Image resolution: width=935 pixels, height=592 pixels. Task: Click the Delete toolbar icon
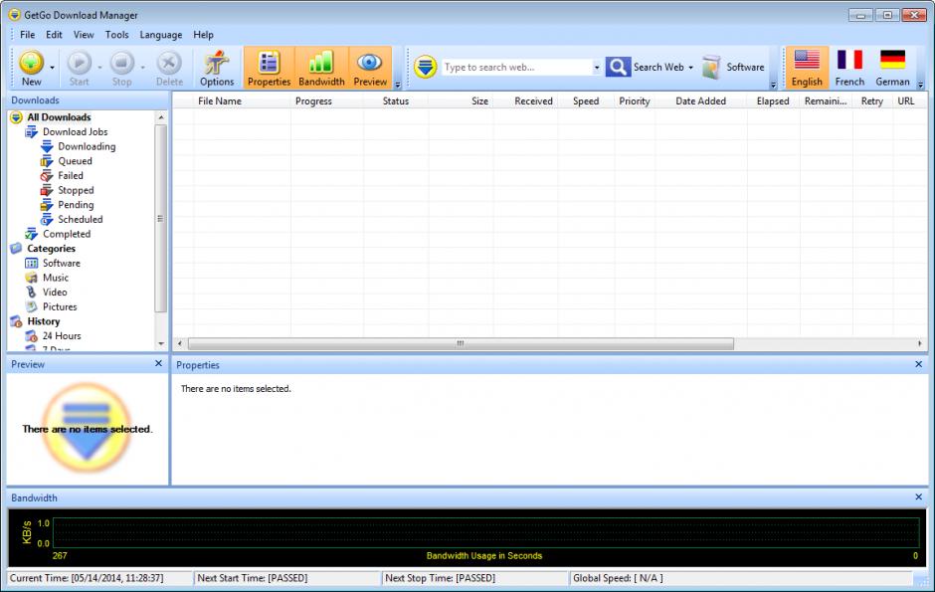point(169,63)
